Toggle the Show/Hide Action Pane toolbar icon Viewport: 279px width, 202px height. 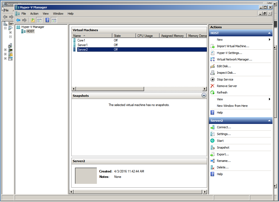pos(54,20)
